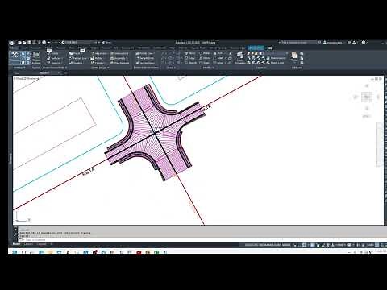Screen dimensions: 387x290
Task: Open the Profile tool
Action: (97, 58)
